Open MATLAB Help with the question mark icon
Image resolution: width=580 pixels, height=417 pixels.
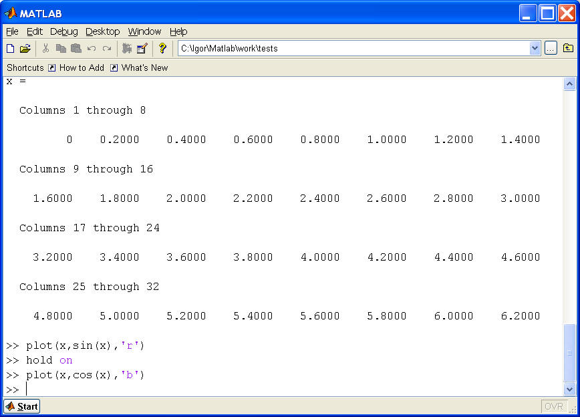162,48
